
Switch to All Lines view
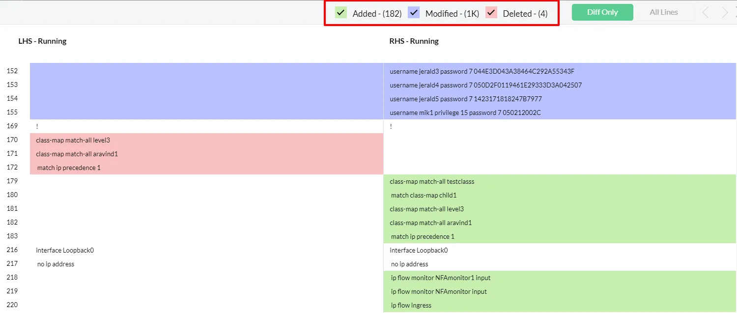[x=663, y=12]
